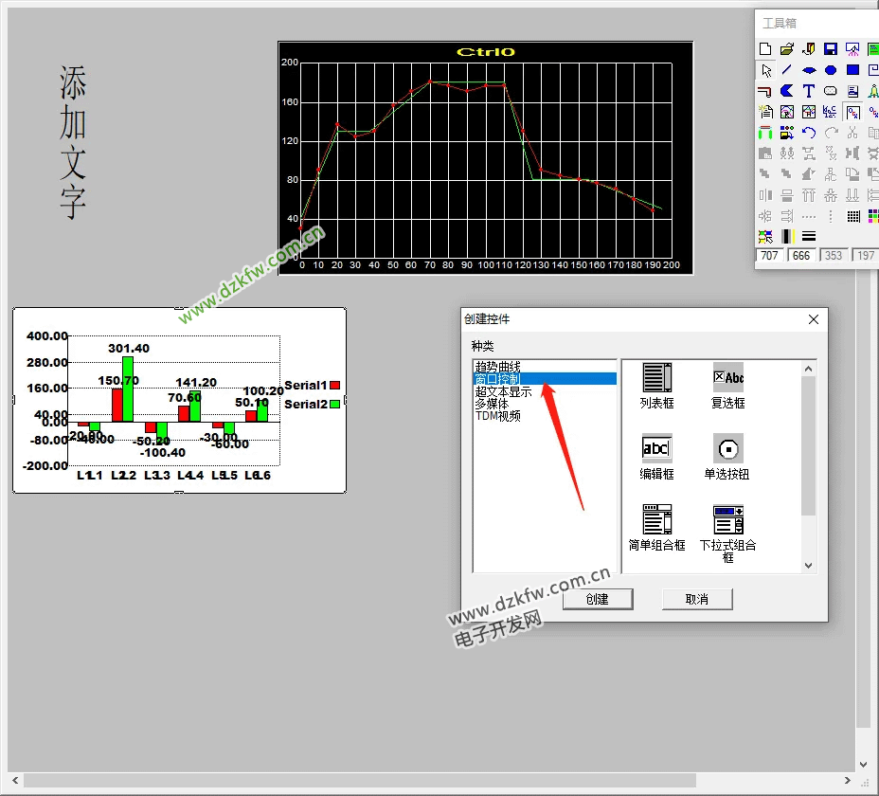879x796 pixels.
Task: Click the coordinate field showing 707
Action: pos(769,256)
